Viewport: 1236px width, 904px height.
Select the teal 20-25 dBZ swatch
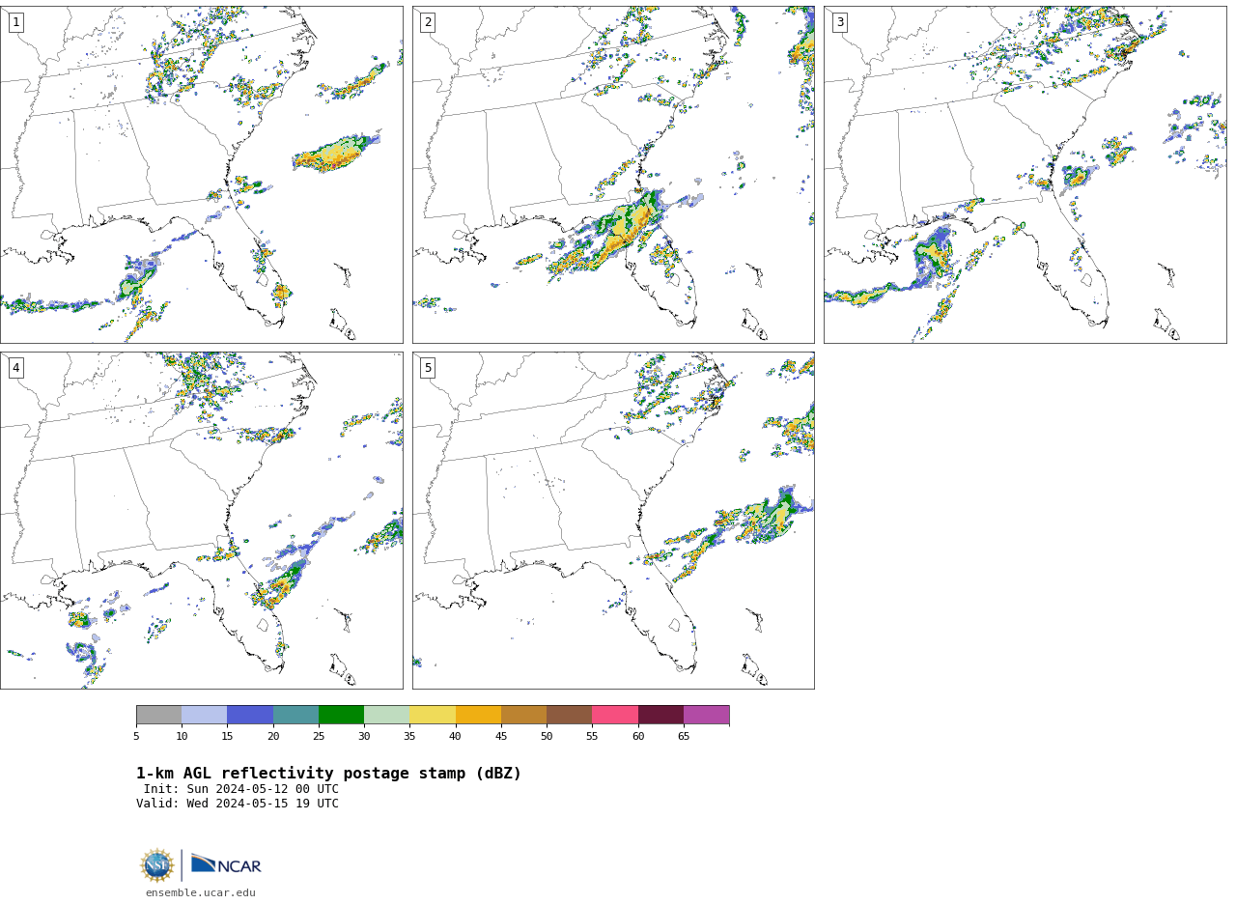coord(295,715)
